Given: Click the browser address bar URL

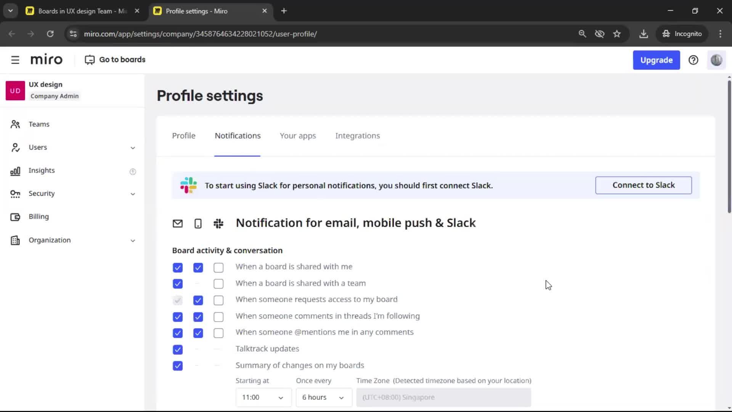Looking at the screenshot, I should pyautogui.click(x=201, y=34).
